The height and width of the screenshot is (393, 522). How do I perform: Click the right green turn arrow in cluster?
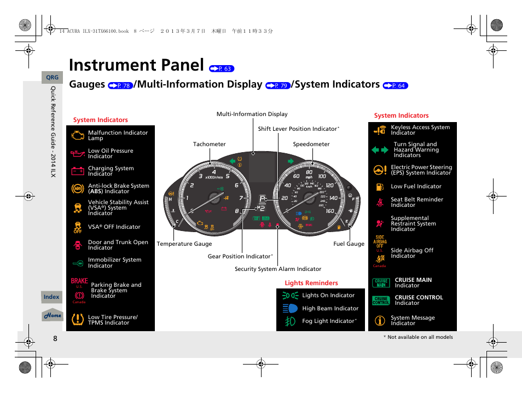click(291, 161)
